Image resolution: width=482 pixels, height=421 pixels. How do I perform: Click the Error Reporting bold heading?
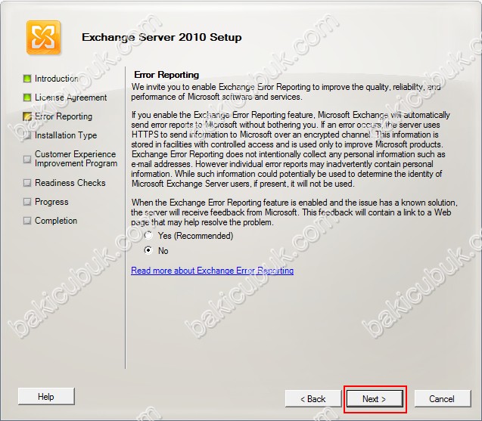[x=166, y=75]
